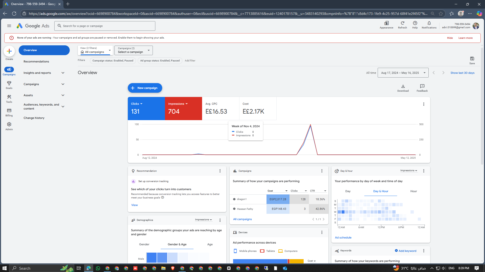Open the Goals sidebar section
The height and width of the screenshot is (272, 485).
tap(9, 85)
